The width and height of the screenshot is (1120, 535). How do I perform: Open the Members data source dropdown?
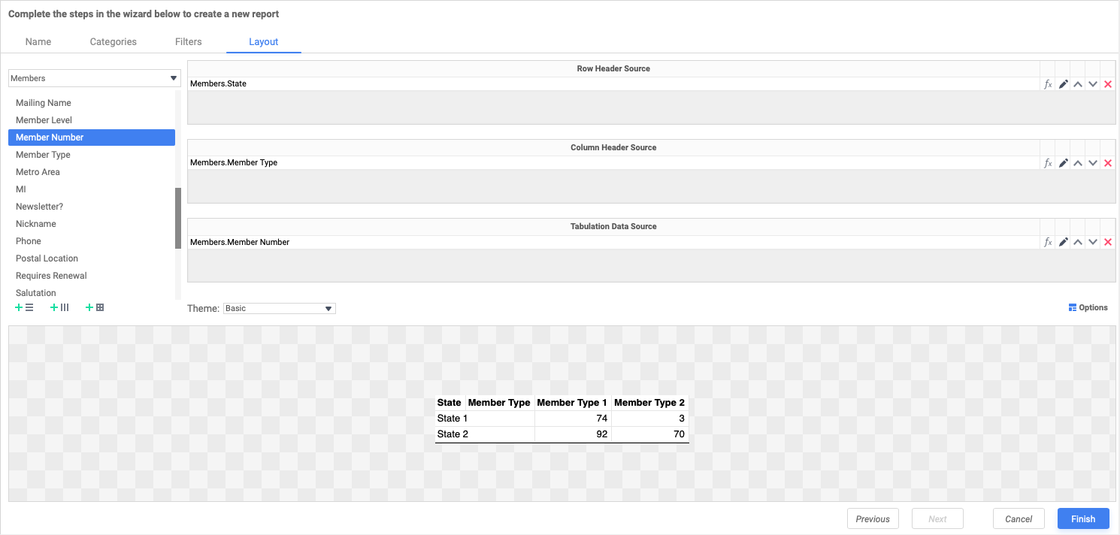click(94, 77)
